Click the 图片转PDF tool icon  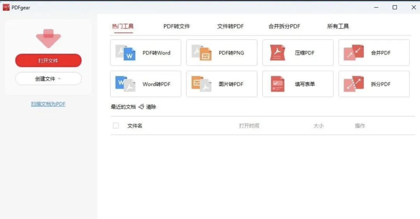point(201,84)
